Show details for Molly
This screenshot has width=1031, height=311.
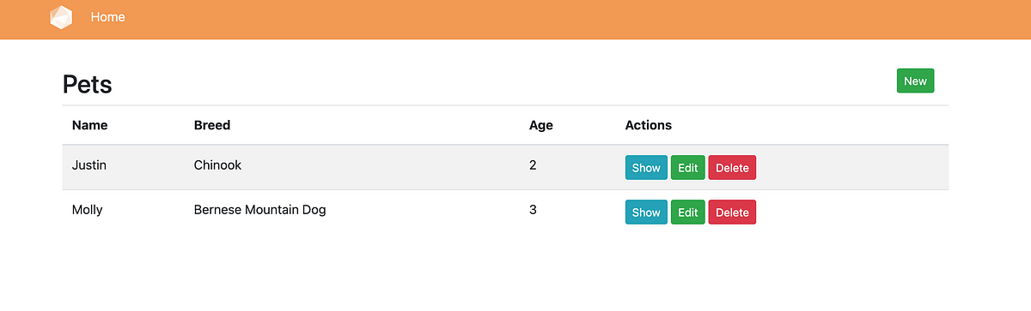(x=646, y=212)
